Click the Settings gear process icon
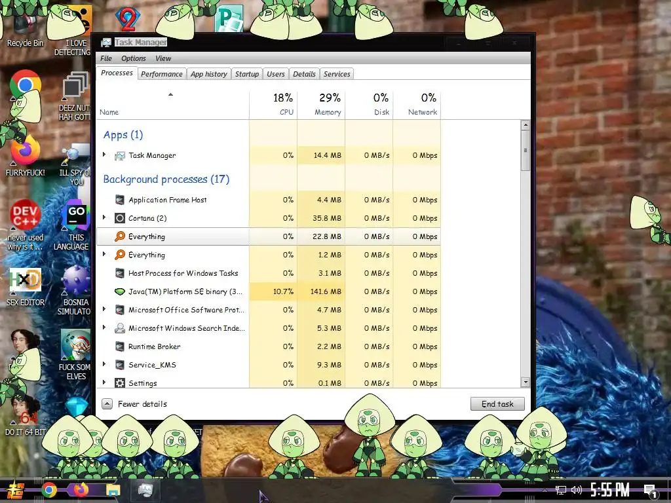 (x=120, y=382)
